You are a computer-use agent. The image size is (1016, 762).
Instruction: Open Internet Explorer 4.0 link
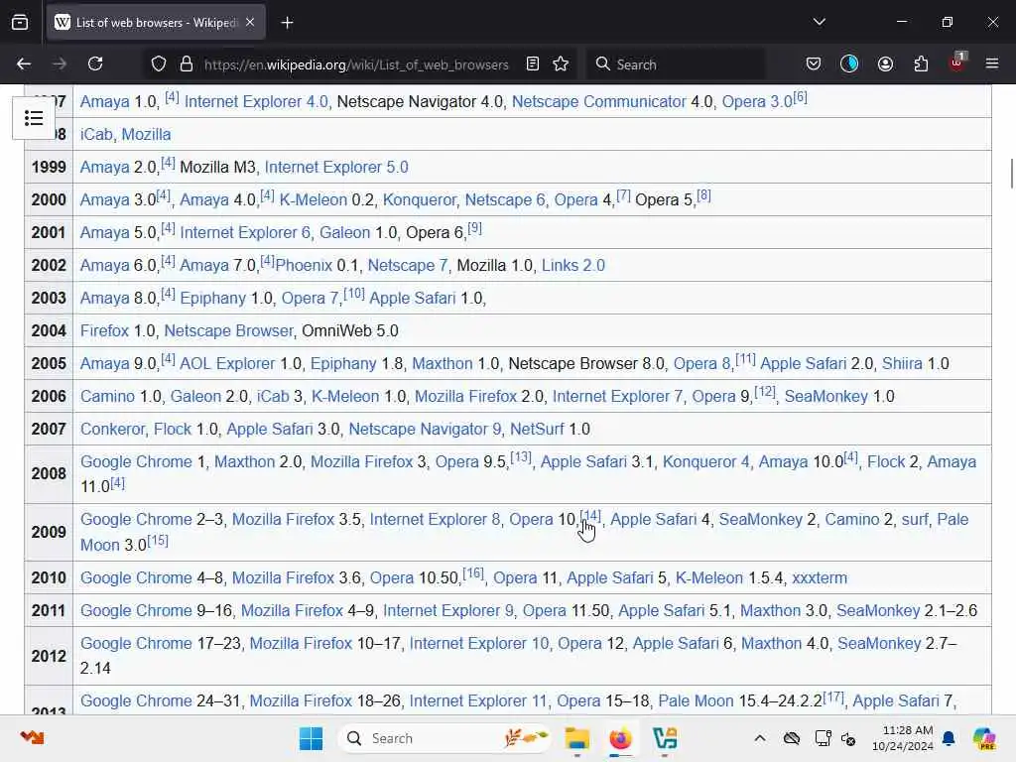256,102
